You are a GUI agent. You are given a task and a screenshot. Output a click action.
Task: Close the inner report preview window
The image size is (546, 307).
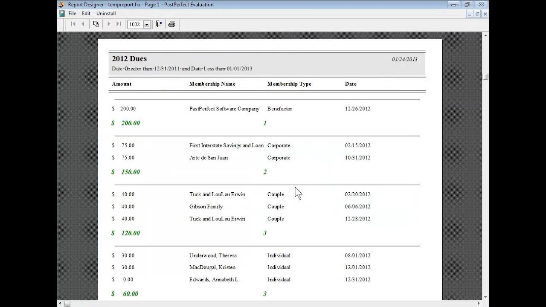point(485,14)
